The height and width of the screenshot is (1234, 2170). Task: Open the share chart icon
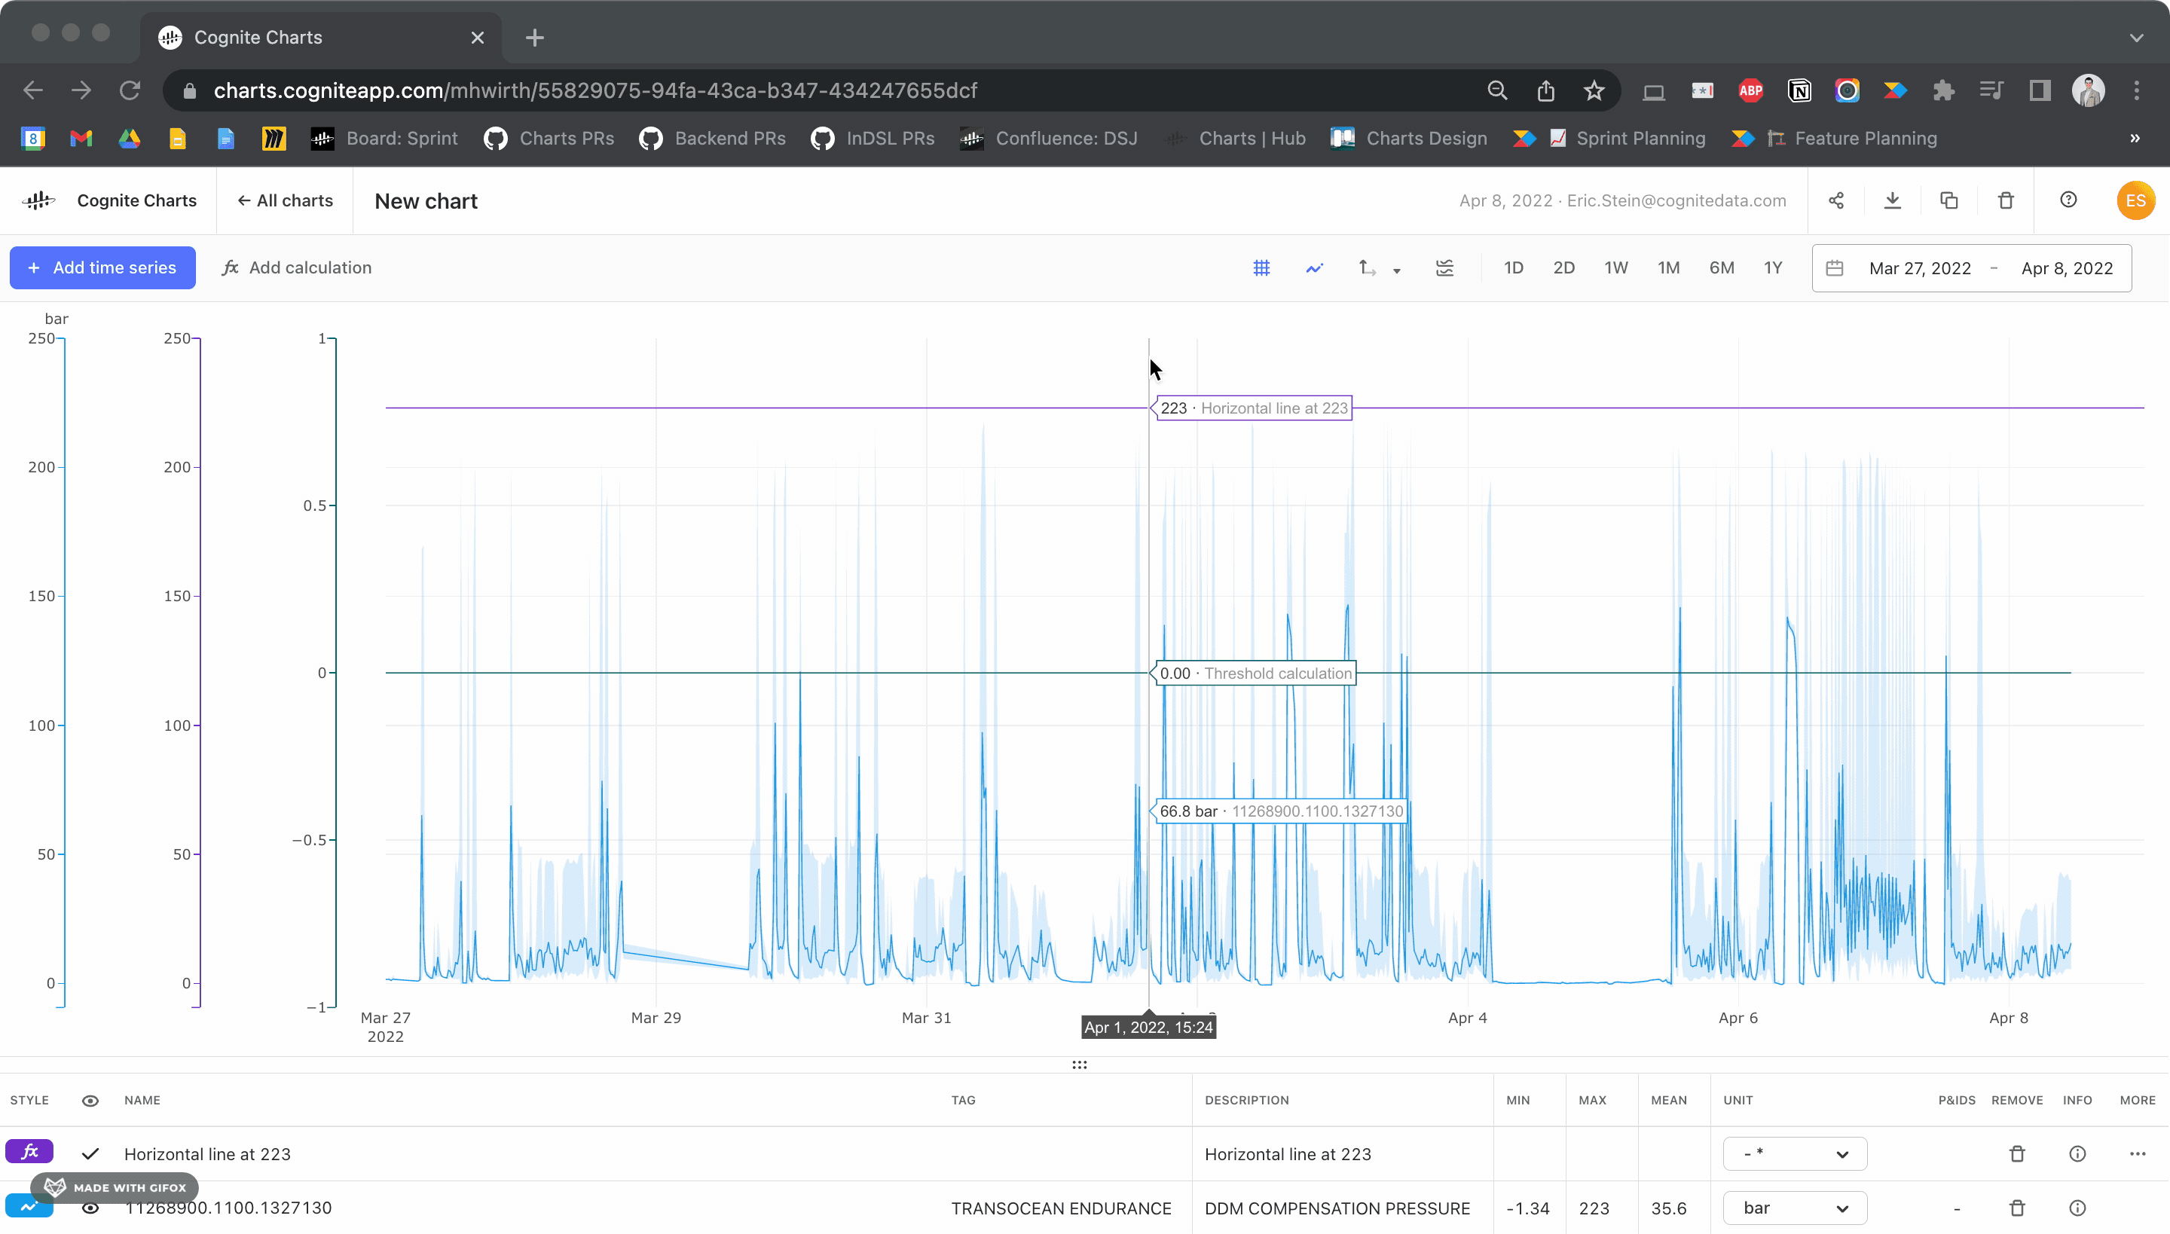click(x=1836, y=201)
